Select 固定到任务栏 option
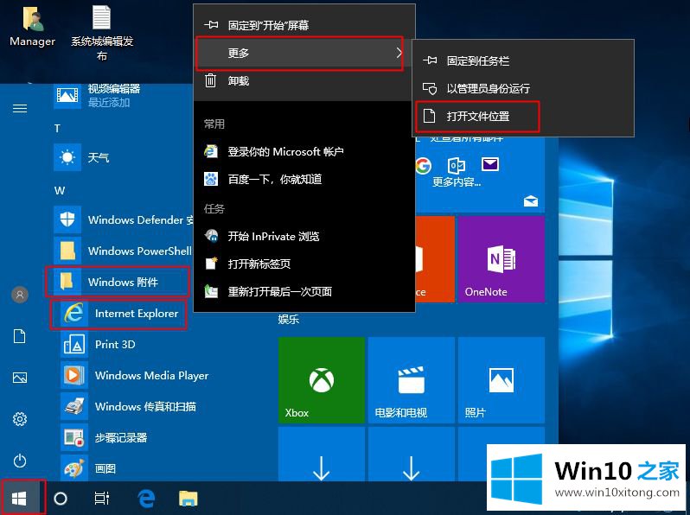 (477, 61)
